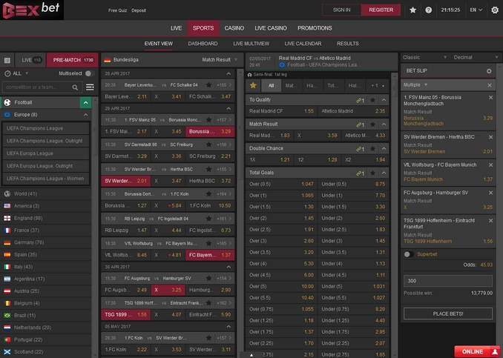
Task: Remove Wolfsburg - Bayern Munich bet from slip
Action: click(x=490, y=165)
